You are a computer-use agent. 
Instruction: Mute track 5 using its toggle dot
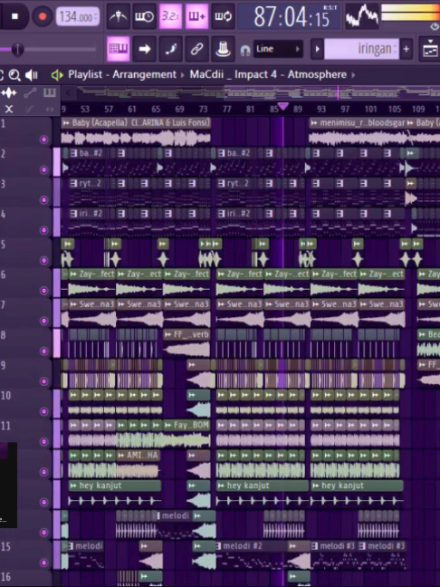43,260
